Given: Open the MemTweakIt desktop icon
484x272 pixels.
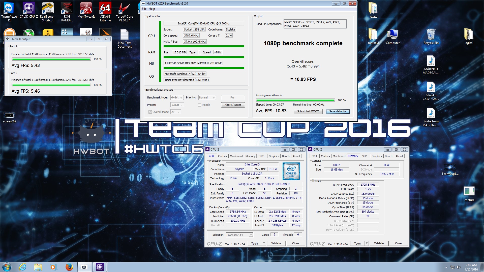Looking at the screenshot, I should tap(86, 10).
